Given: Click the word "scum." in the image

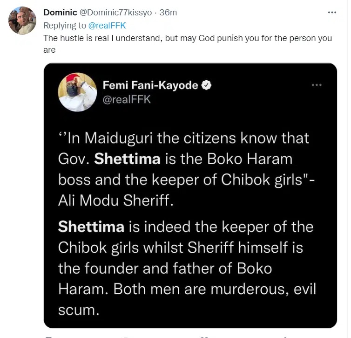Looking at the screenshot, I should click(x=79, y=309).
